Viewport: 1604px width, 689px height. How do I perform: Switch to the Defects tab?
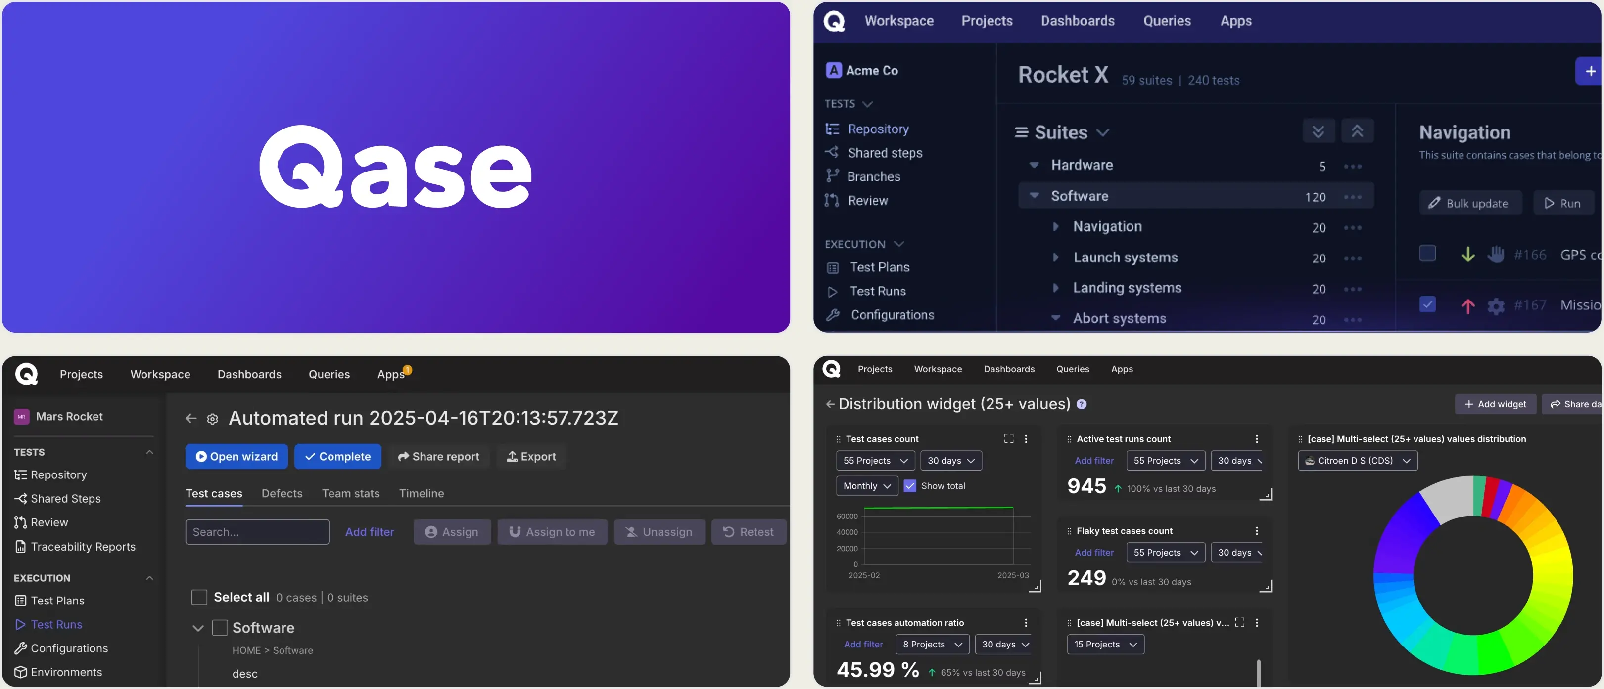click(x=282, y=494)
